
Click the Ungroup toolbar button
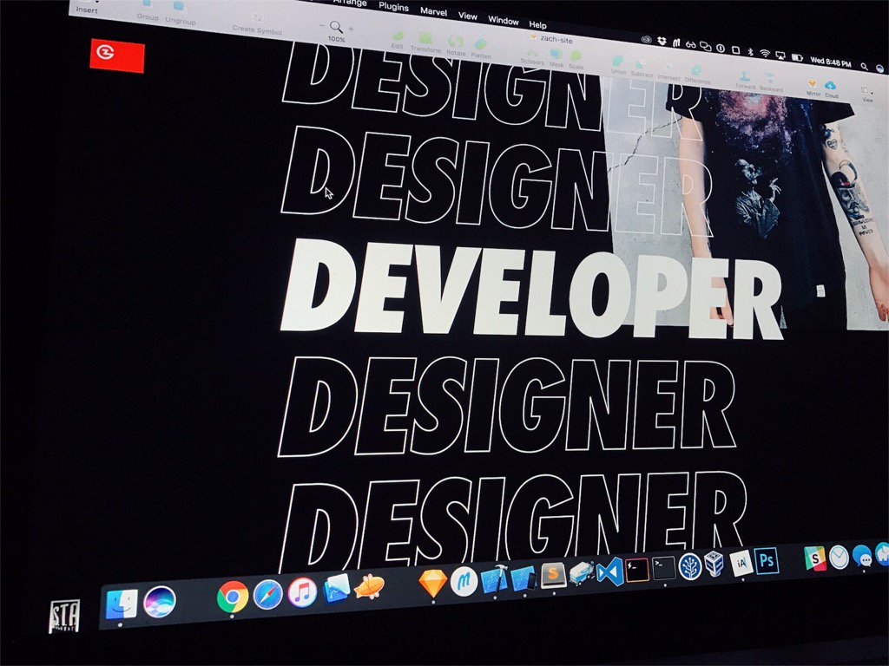[181, 14]
